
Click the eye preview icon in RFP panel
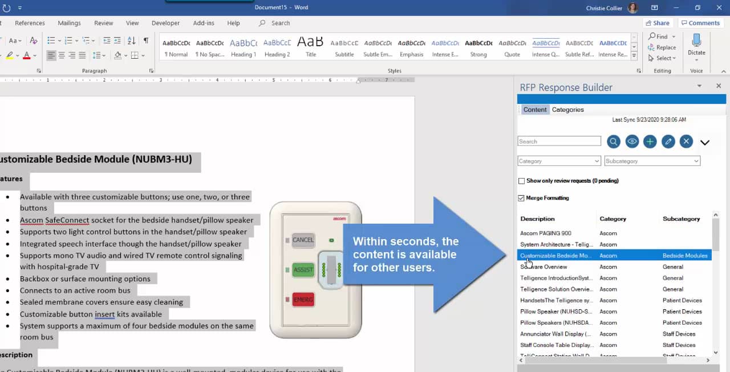click(x=632, y=141)
